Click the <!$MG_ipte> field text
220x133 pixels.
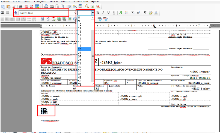point(111,62)
